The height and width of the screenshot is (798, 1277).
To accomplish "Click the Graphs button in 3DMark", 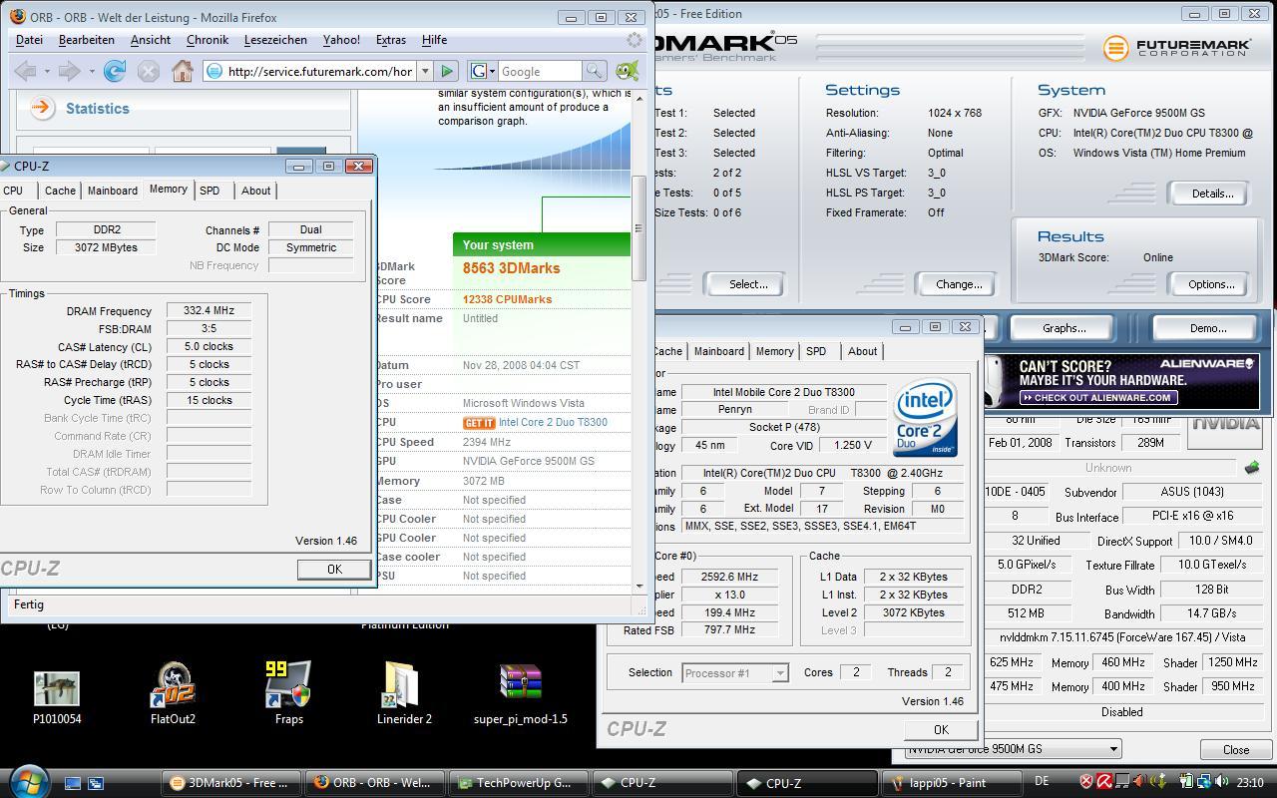I will 1064,328.
